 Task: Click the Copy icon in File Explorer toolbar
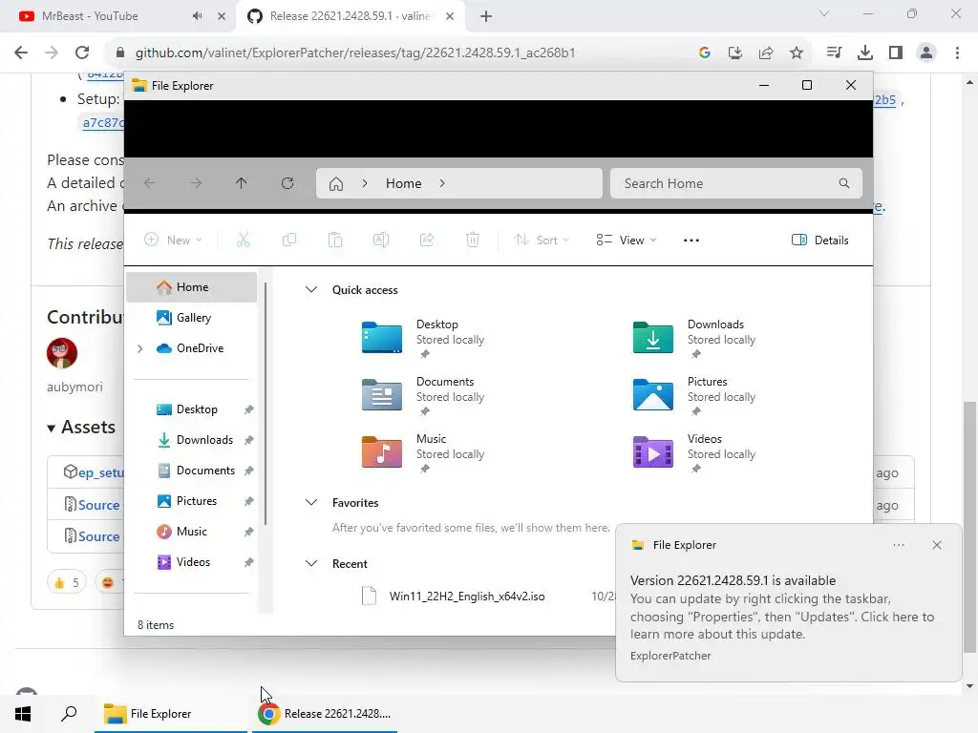289,240
